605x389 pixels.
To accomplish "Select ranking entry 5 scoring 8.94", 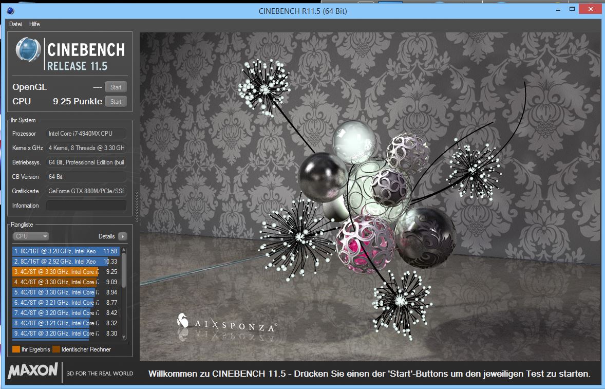I will coord(66,292).
